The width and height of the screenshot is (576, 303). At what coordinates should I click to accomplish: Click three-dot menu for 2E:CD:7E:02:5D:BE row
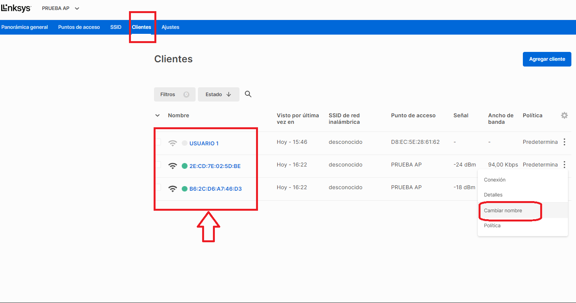[x=564, y=165]
